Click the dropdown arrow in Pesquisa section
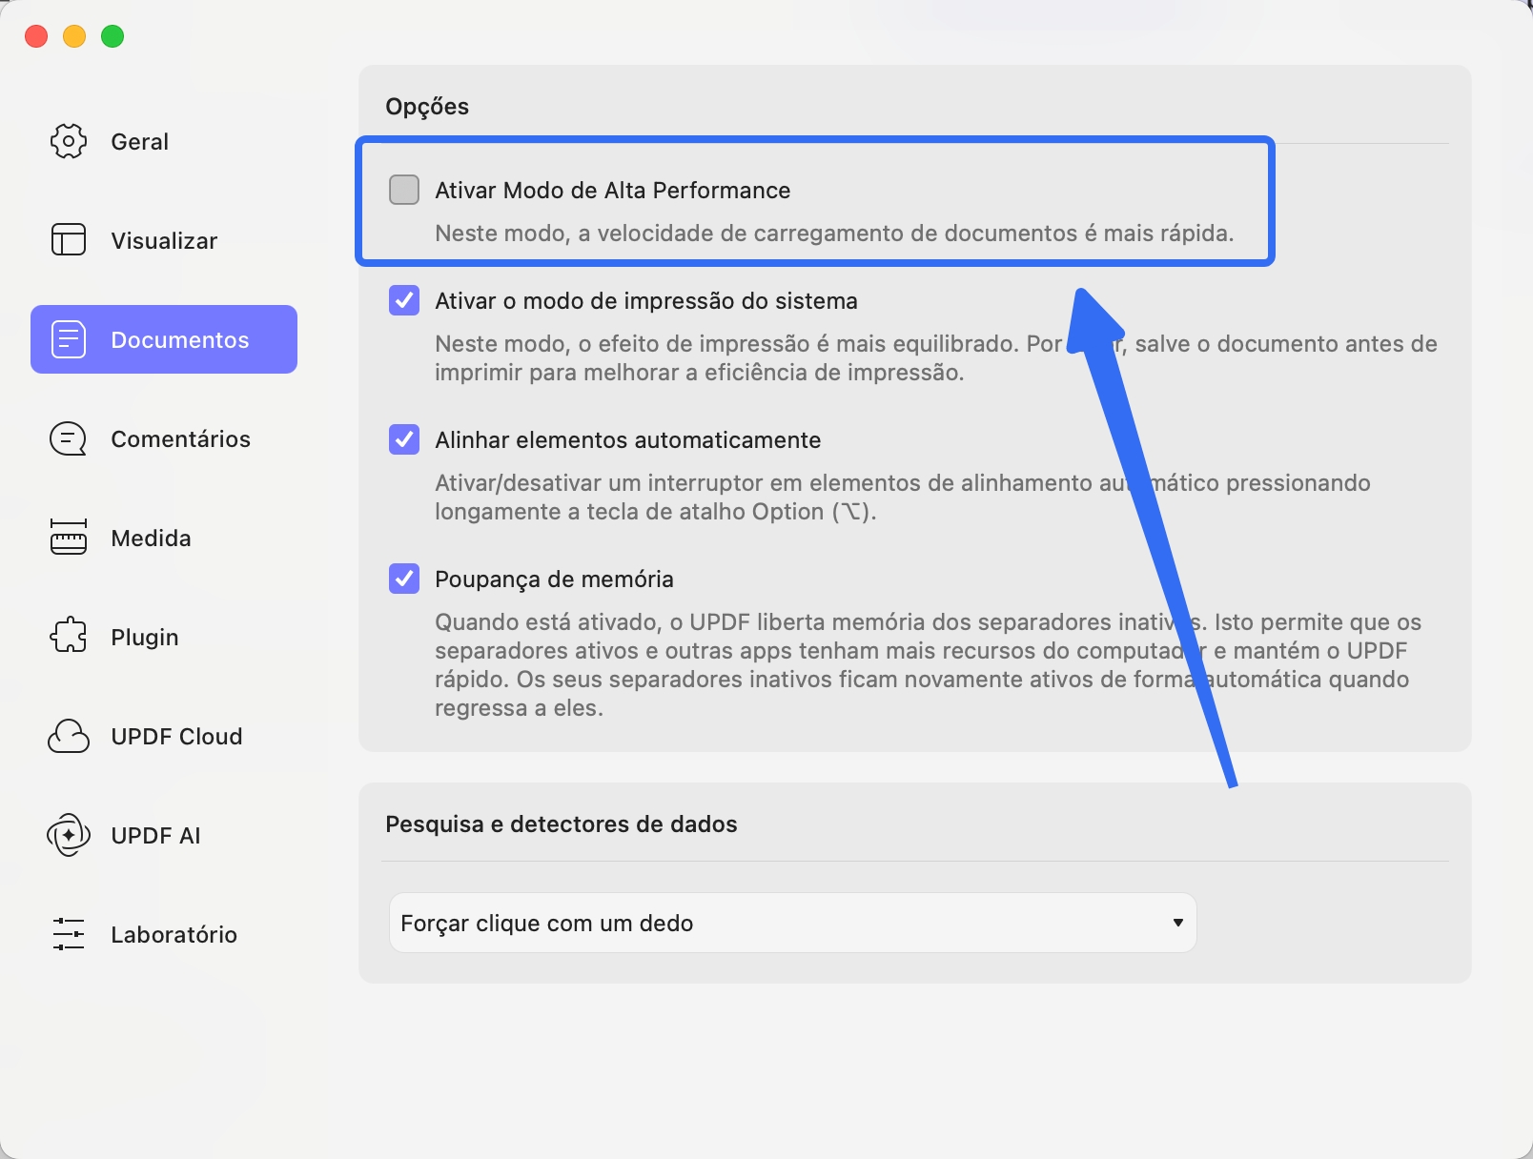This screenshot has width=1533, height=1159. point(1178,923)
